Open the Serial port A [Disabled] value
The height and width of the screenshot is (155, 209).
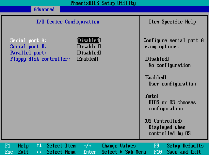(88, 40)
